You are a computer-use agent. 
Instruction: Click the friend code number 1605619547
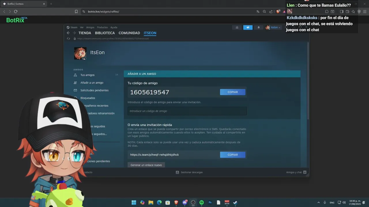(x=150, y=92)
